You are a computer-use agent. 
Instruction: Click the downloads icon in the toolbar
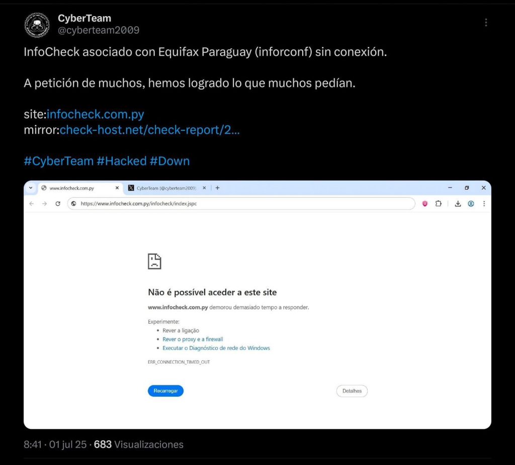click(x=458, y=204)
